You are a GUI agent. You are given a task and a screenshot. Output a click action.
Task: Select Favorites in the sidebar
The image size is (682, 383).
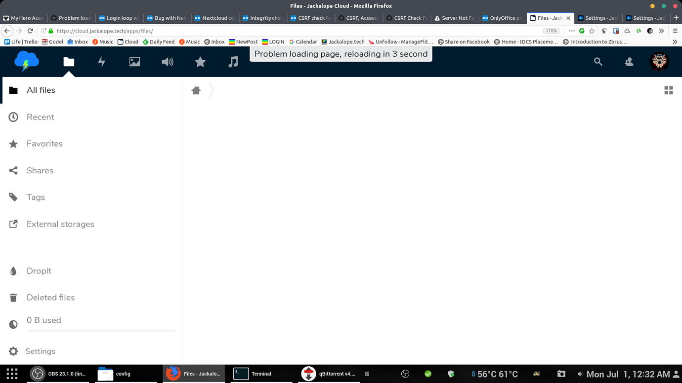44,144
